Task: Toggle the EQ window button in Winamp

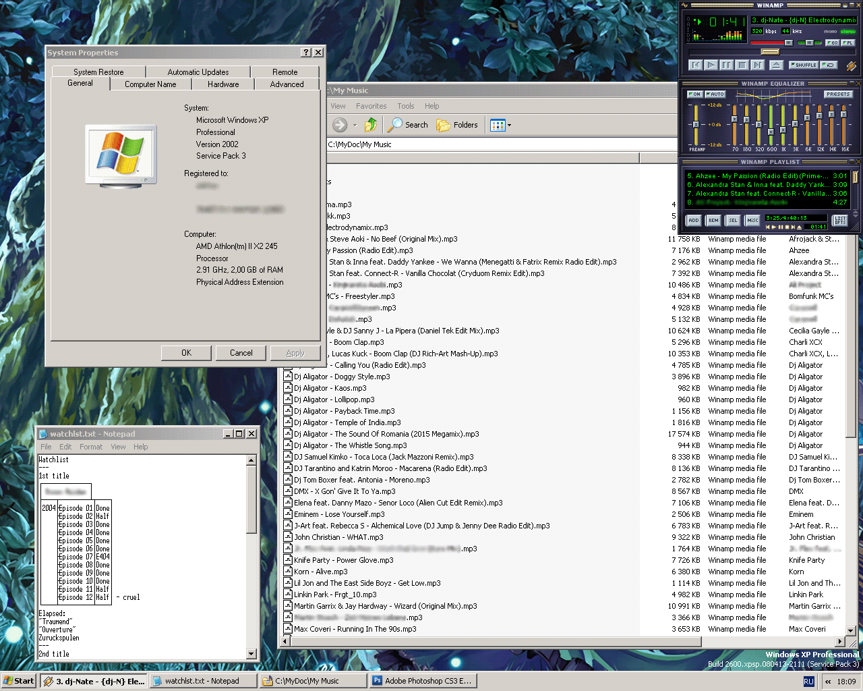Action: click(x=833, y=43)
